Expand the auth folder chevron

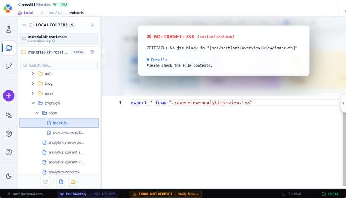[x=33, y=73]
